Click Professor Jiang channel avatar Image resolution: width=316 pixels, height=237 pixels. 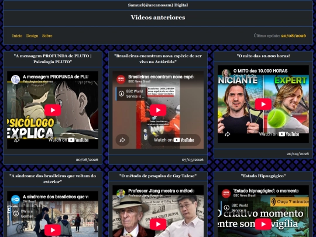click(121, 194)
